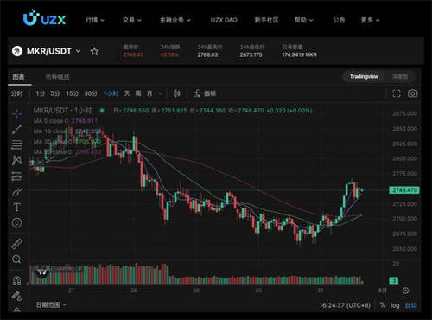This screenshot has width=432, height=320.
Task: Select the 15-minute interval
Action: (72, 93)
